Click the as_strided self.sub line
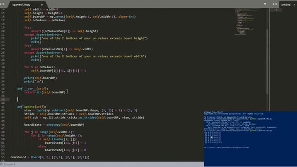The width and height of the screenshot is (297, 167). [84, 117]
